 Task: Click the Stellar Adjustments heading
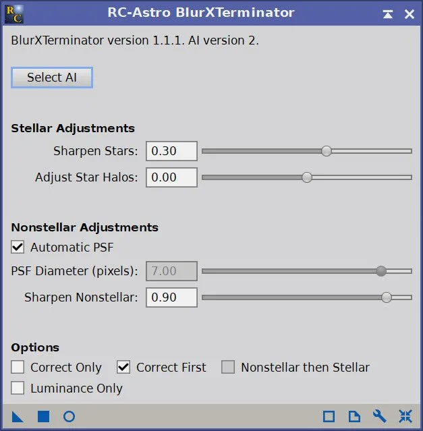[73, 128]
